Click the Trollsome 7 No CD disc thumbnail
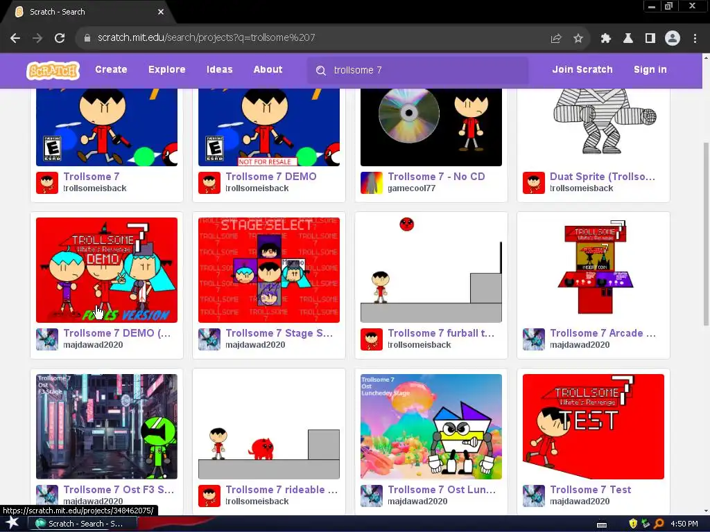Screen dimensions: 710x532 pos(431,127)
